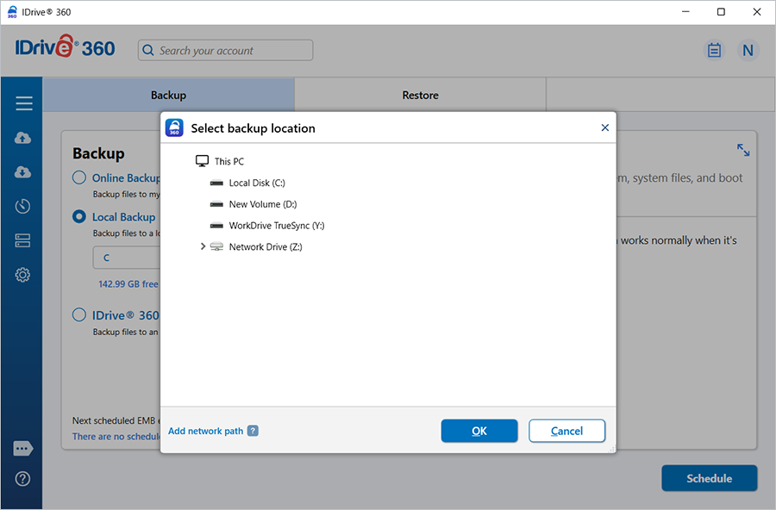The width and height of the screenshot is (776, 510).
Task: Switch to the Restore tab
Action: (420, 95)
